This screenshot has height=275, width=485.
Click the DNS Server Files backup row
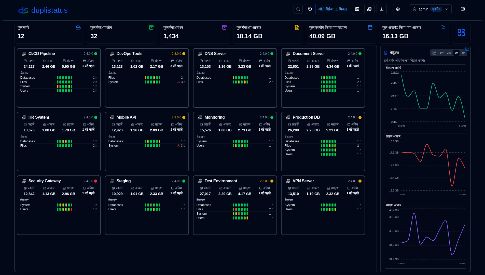click(x=235, y=82)
